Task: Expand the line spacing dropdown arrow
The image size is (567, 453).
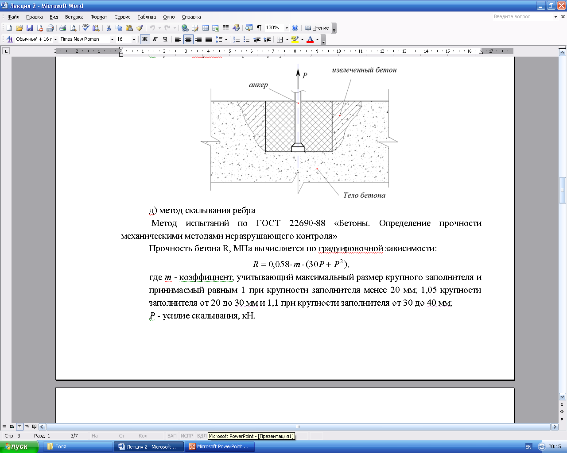Action: coord(226,39)
